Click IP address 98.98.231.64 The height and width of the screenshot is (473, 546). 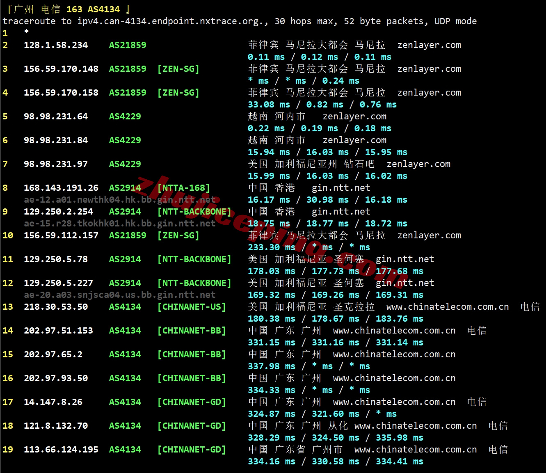coord(56,117)
